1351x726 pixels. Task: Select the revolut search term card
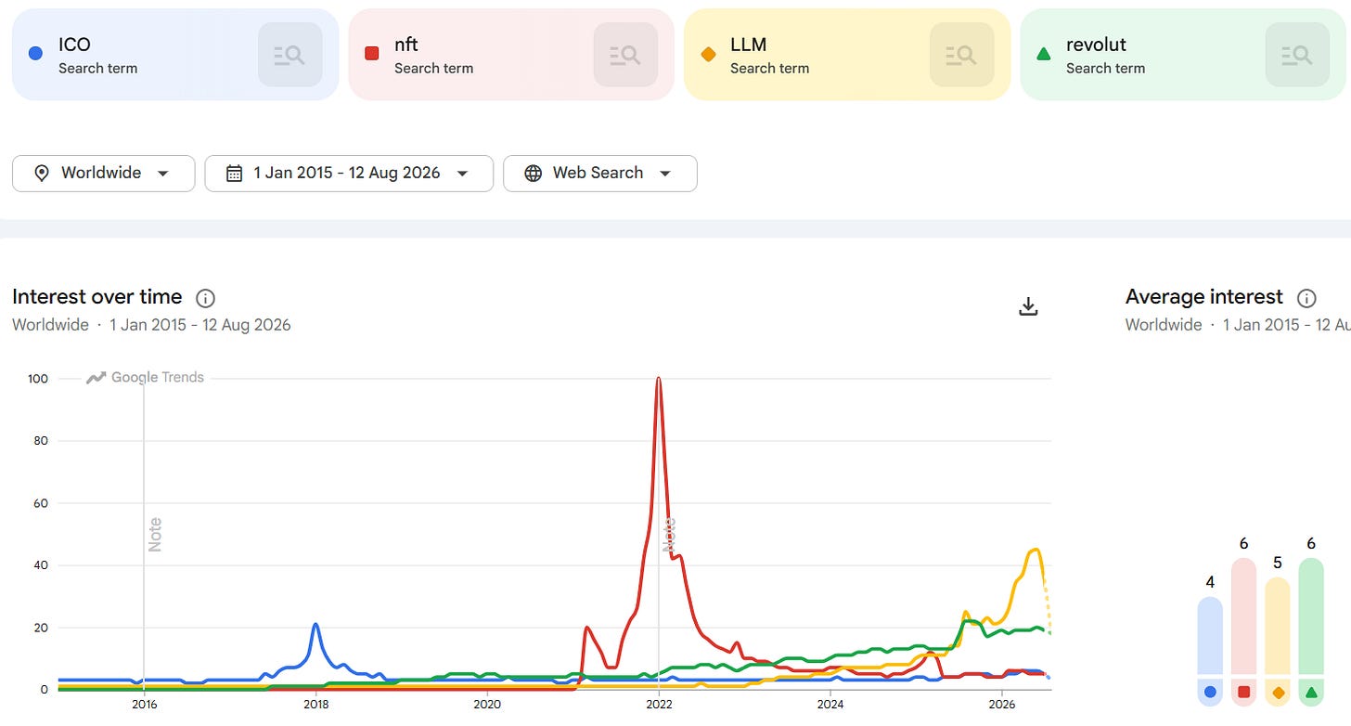point(1183,55)
